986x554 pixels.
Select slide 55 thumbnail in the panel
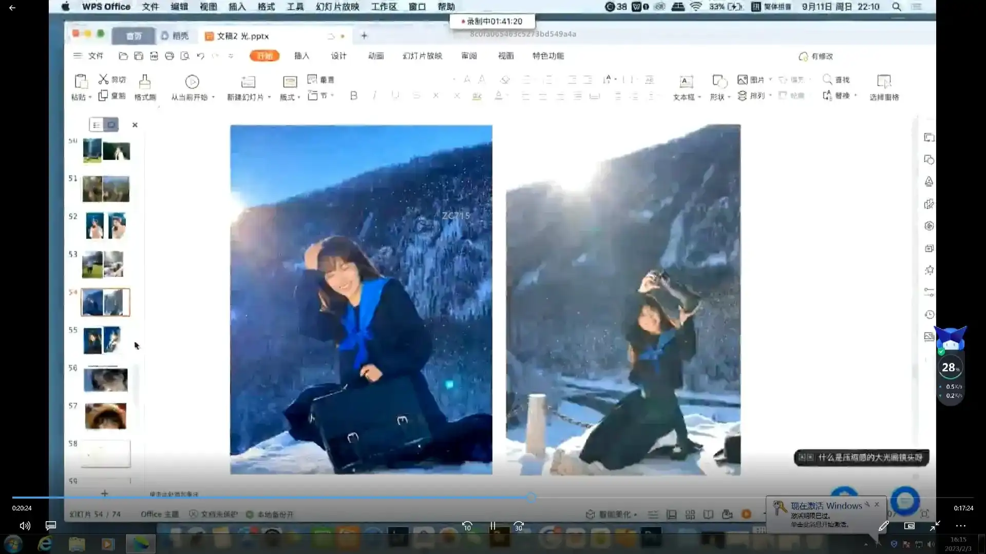tap(103, 340)
